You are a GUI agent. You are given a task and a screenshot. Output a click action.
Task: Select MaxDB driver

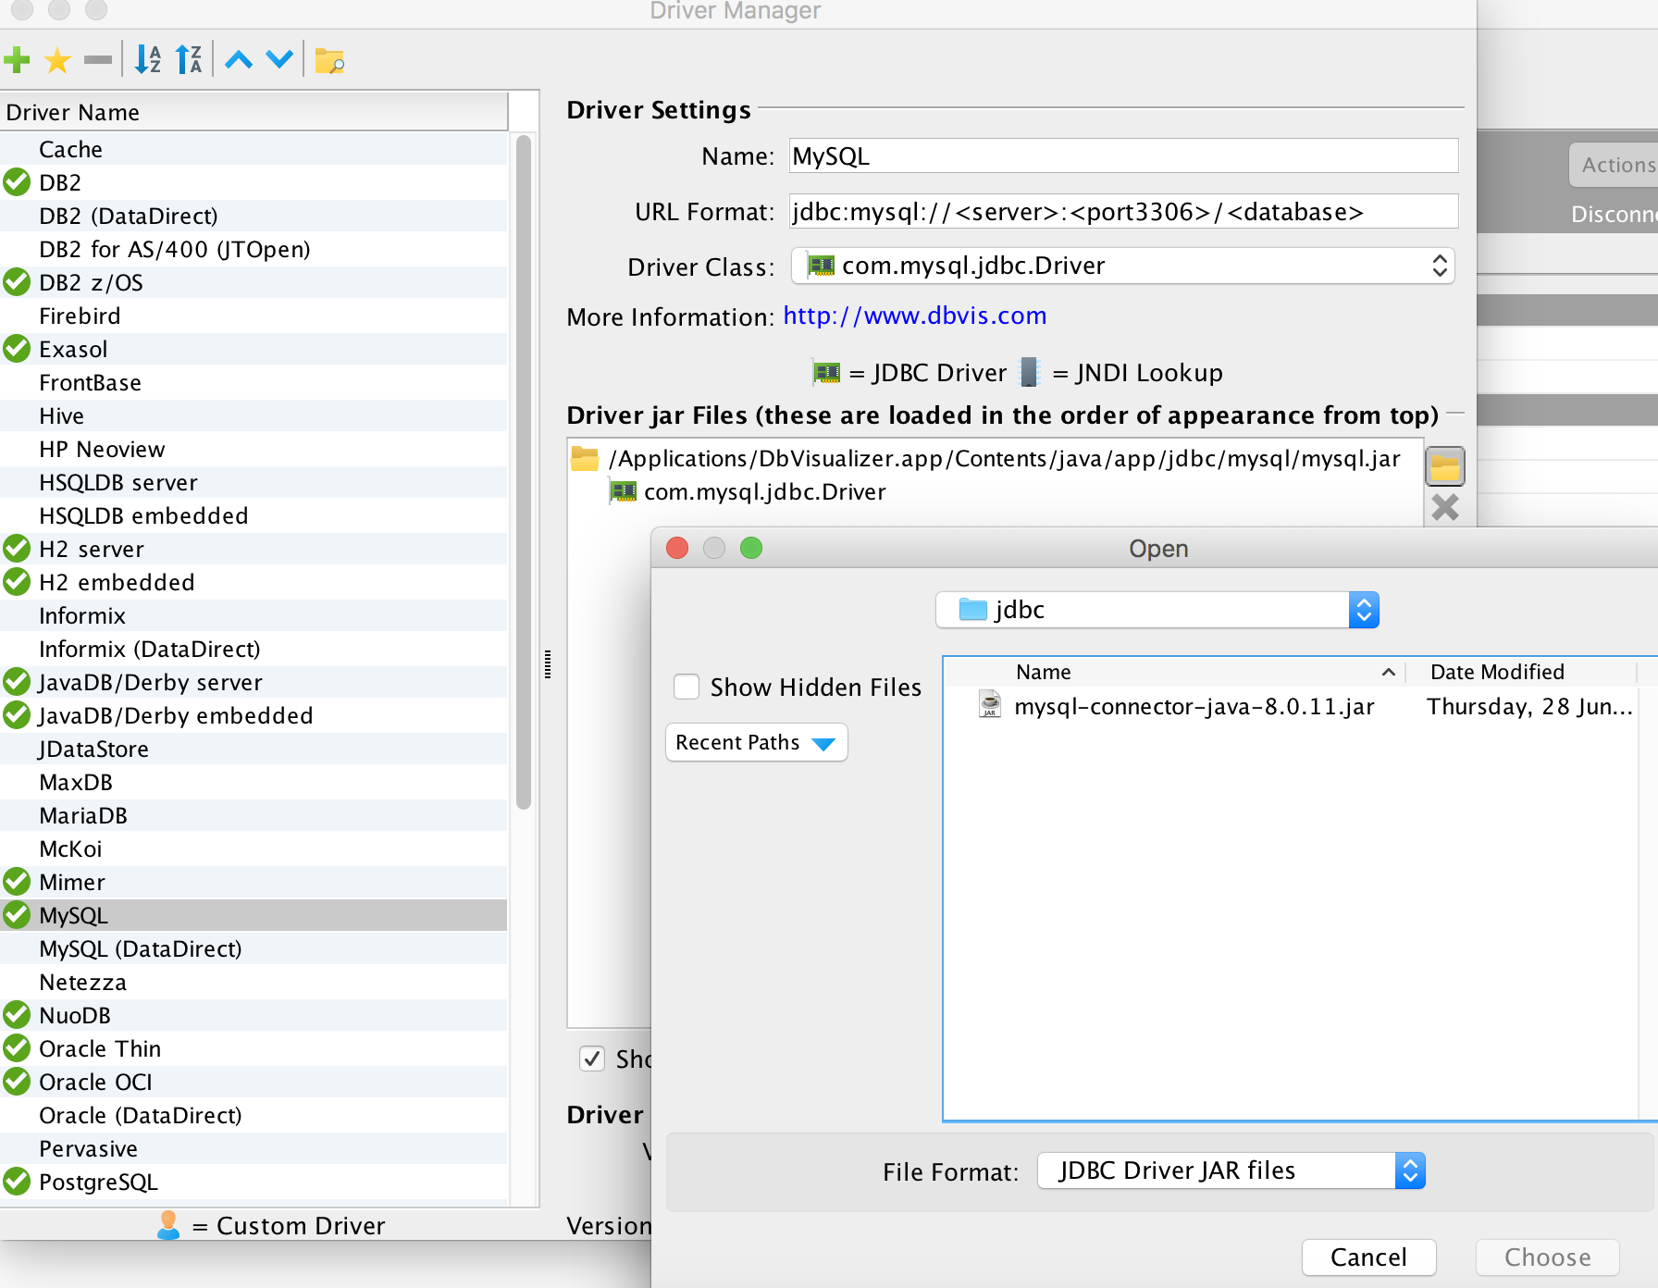[x=254, y=782]
